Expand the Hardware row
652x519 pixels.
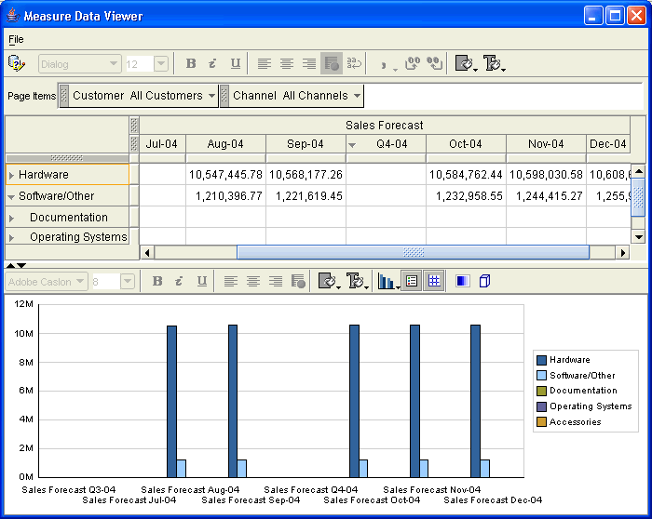[11, 175]
